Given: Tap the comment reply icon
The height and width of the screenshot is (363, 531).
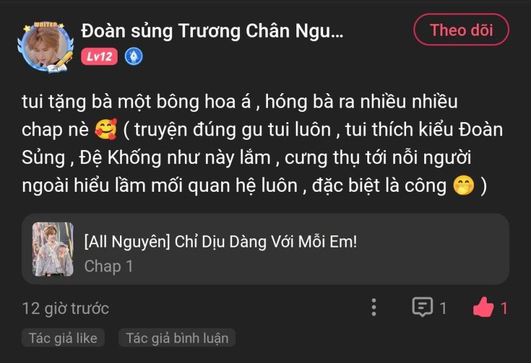Looking at the screenshot, I should click(422, 307).
